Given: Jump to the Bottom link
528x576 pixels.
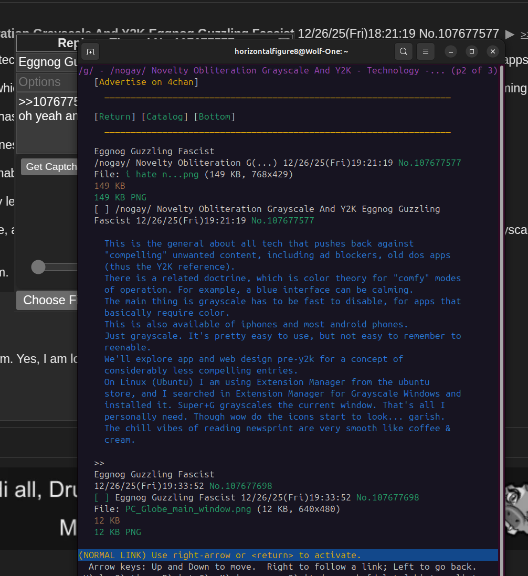Looking at the screenshot, I should (x=215, y=116).
